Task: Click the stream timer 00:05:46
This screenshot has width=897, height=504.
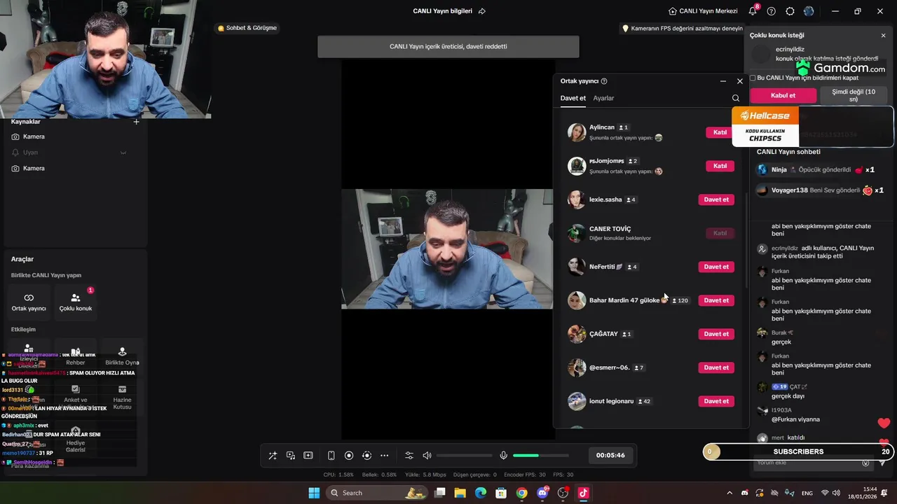Action: coord(610,455)
